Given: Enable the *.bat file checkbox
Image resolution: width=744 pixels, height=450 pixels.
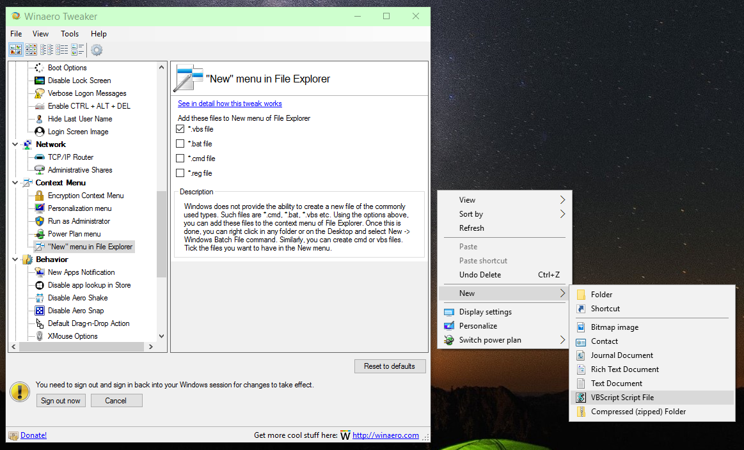Looking at the screenshot, I should (x=180, y=144).
